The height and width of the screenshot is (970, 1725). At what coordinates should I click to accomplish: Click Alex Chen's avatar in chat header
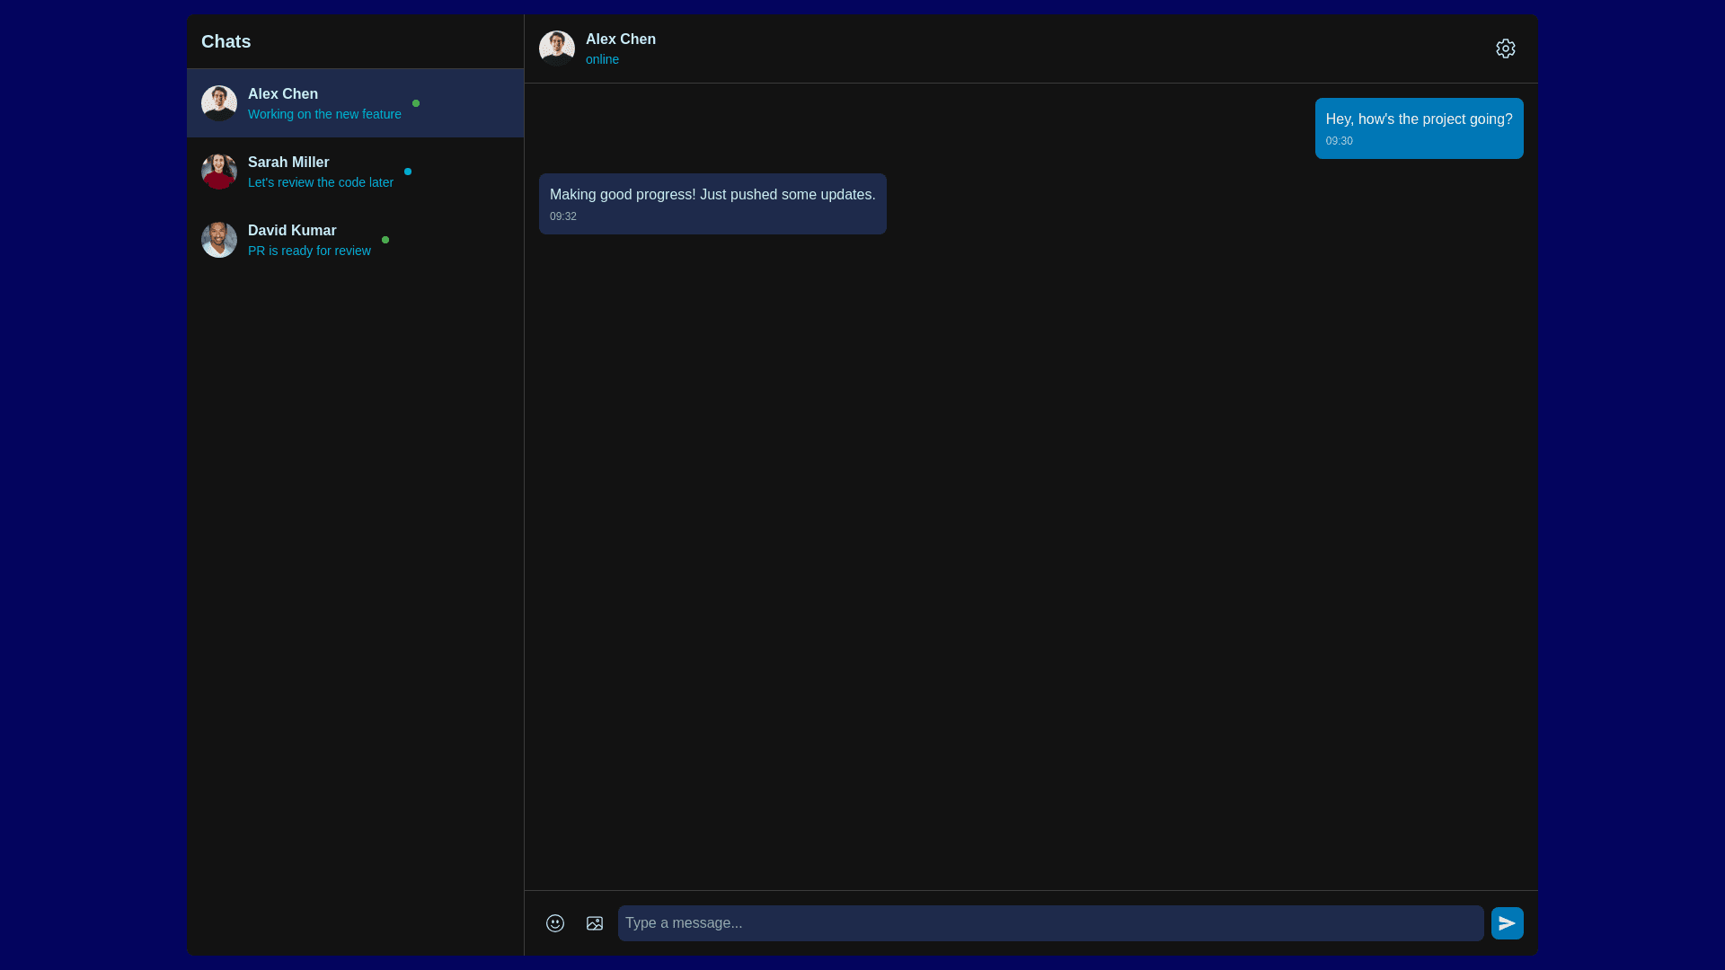pos(557,48)
